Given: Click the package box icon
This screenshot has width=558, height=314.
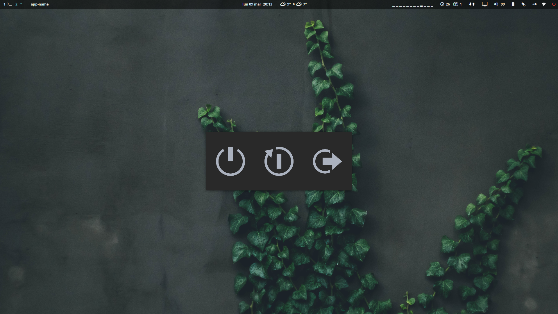Looking at the screenshot, I should click(456, 4).
